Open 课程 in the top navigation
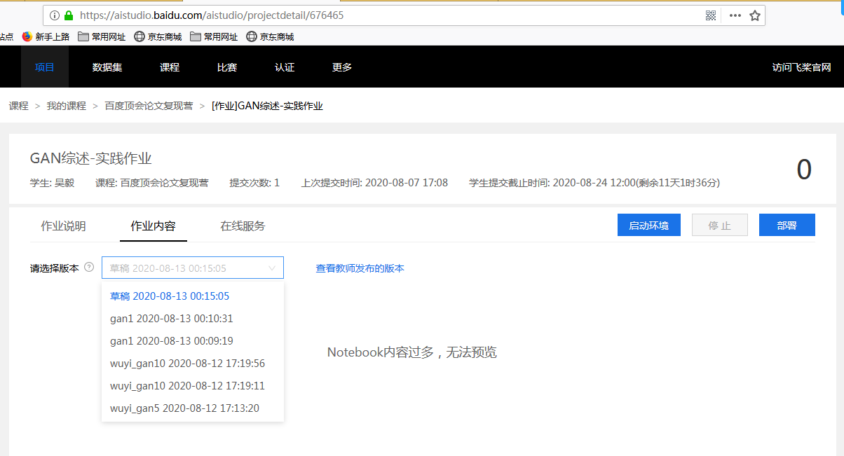The image size is (844, 456). 170,67
